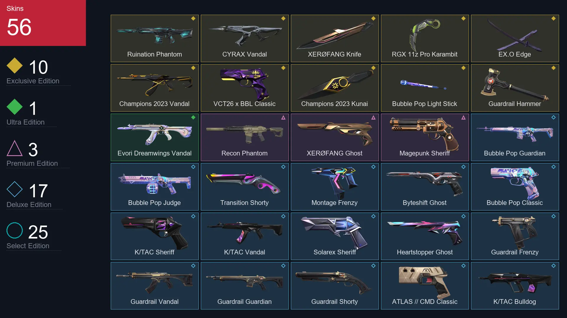The width and height of the screenshot is (567, 318).
Task: Click the pink Premium Edition triangle icon
Action: (x=15, y=148)
